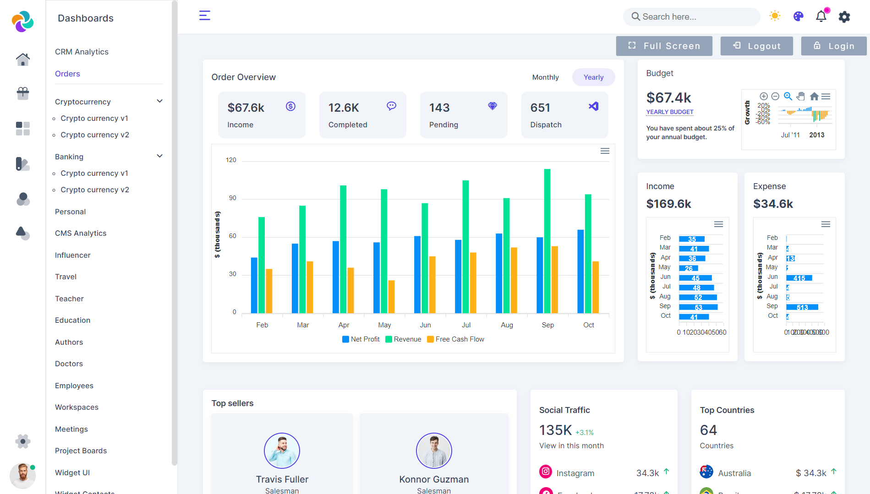Click into the Search here field
The width and height of the screenshot is (870, 494).
[691, 17]
